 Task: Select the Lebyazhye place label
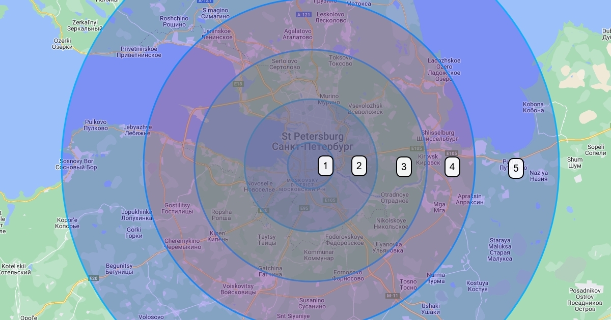[x=137, y=130]
